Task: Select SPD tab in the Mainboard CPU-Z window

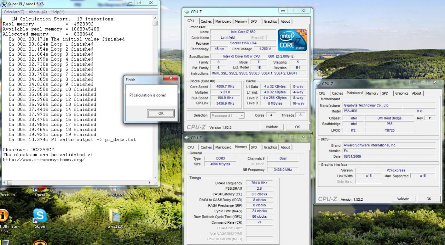Action: pyautogui.click(x=385, y=93)
